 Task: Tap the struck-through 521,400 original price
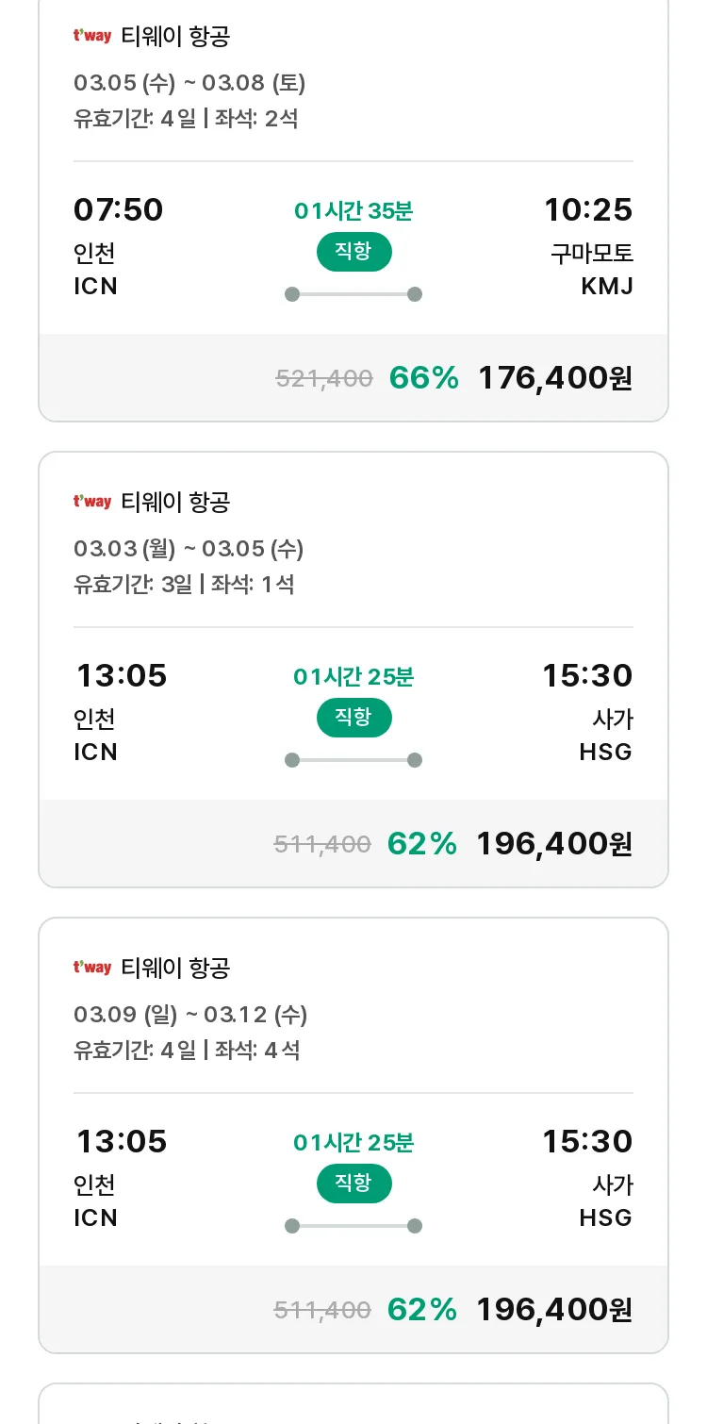pos(324,379)
